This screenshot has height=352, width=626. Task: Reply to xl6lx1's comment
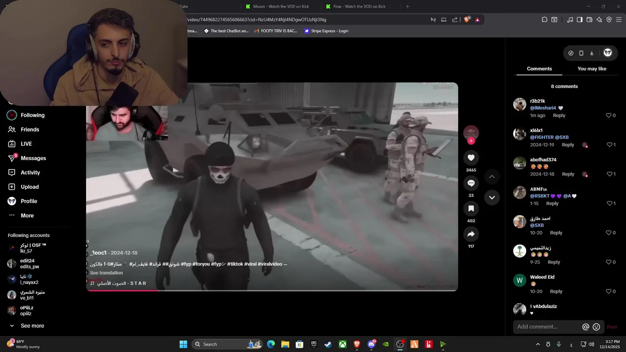568,145
